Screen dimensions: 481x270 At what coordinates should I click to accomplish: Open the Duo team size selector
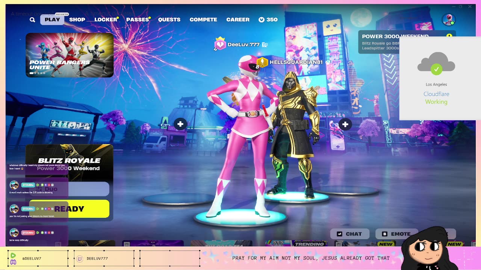(70, 189)
